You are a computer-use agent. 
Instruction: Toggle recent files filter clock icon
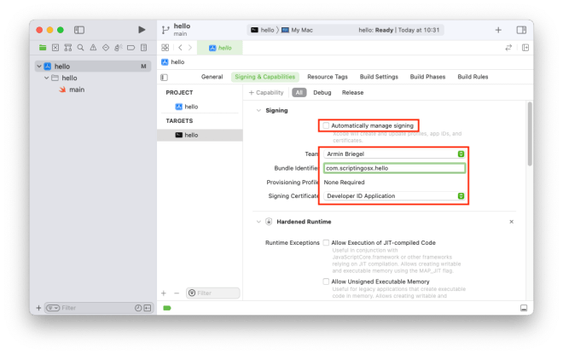(138, 308)
